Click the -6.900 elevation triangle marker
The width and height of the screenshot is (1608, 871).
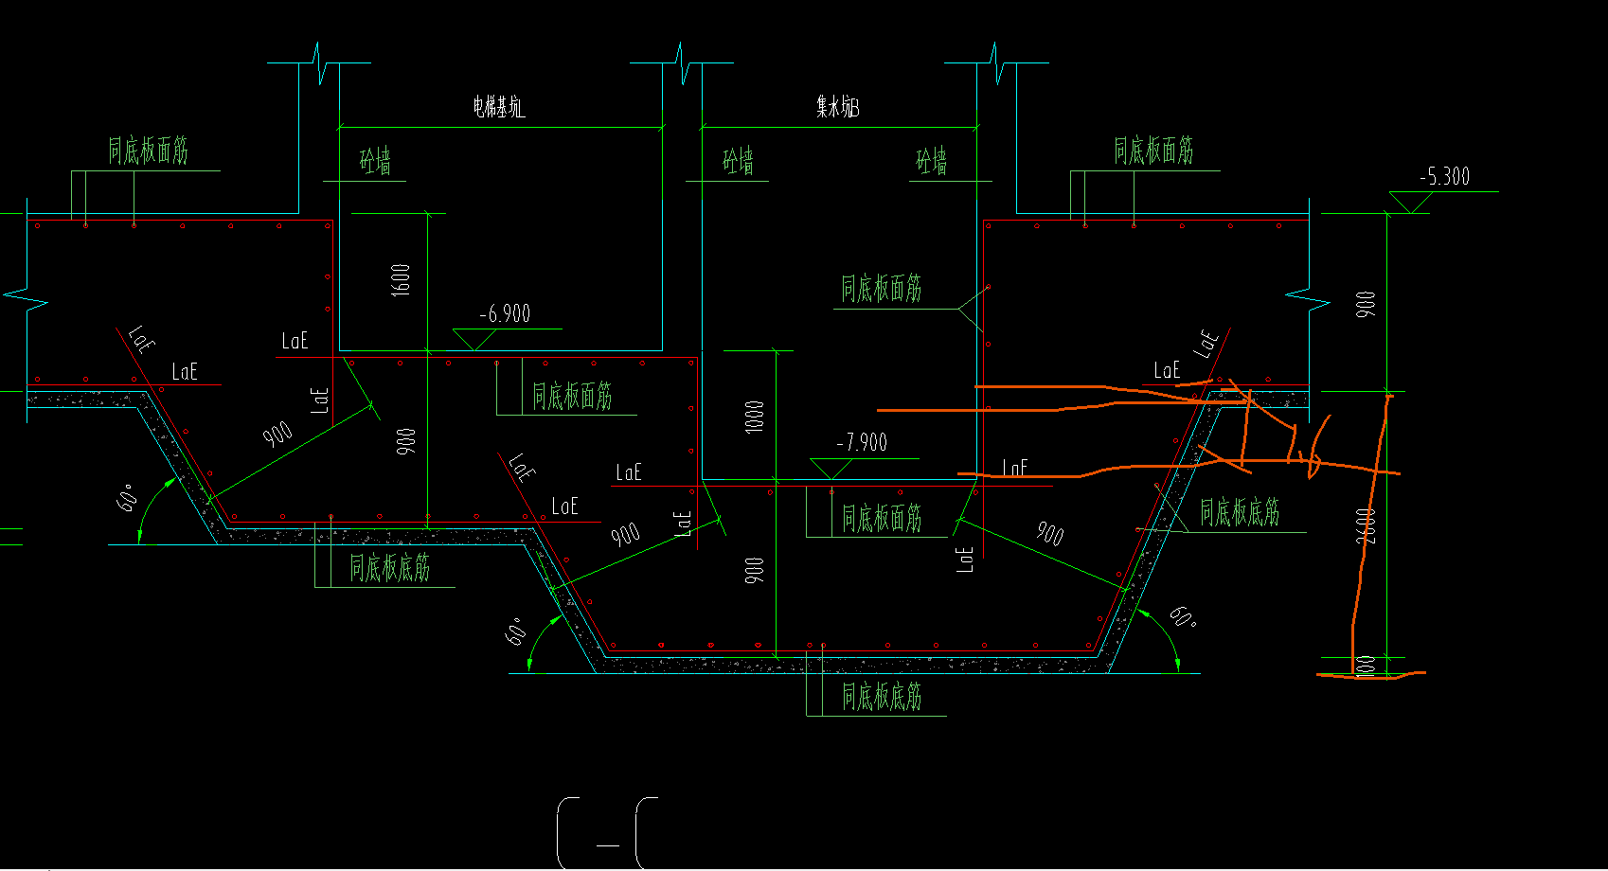click(474, 339)
